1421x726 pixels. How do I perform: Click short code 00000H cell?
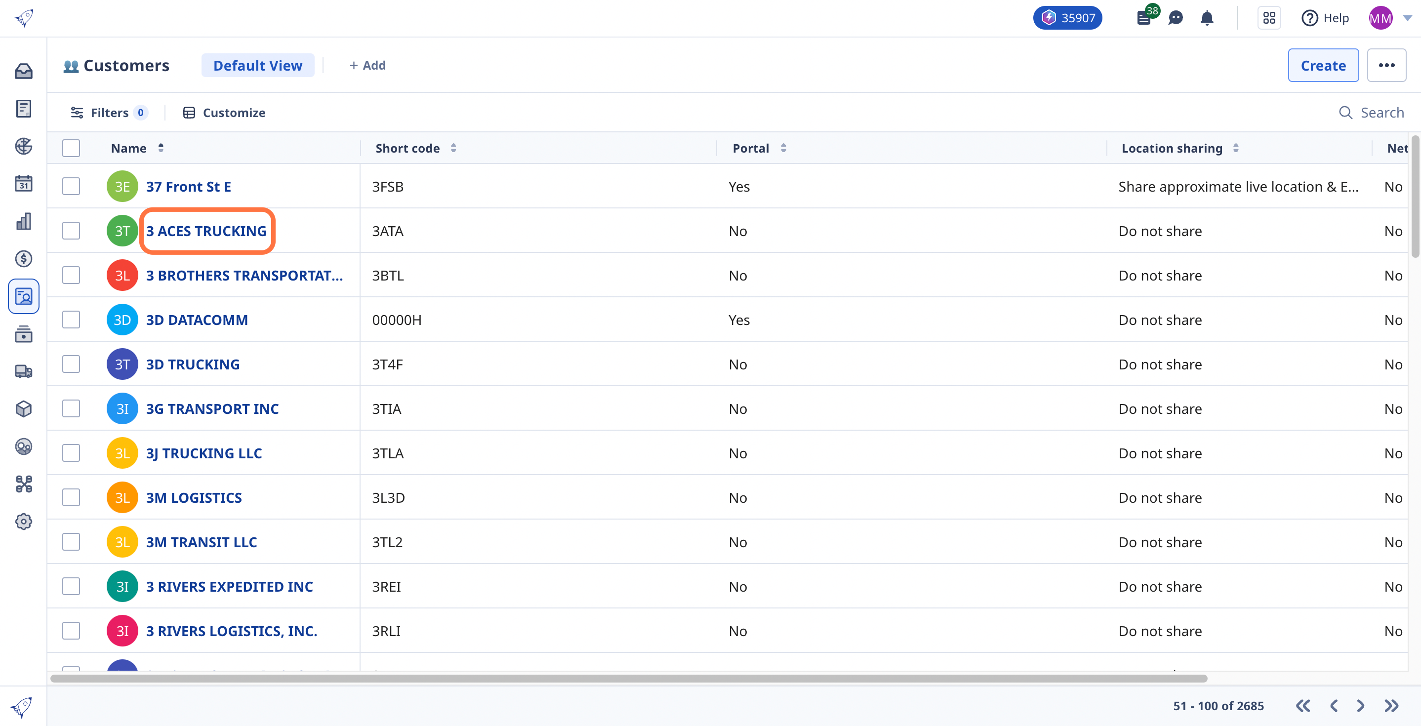[397, 320]
